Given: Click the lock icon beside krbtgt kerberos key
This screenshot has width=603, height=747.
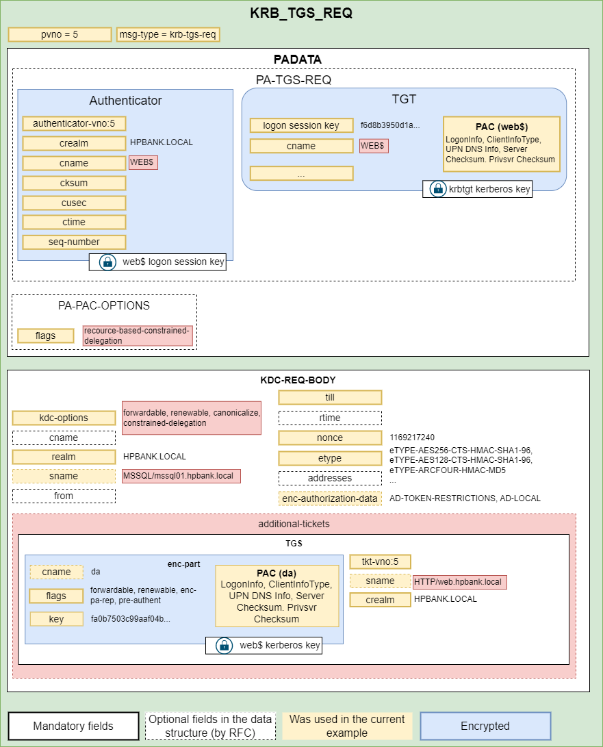Looking at the screenshot, I should (437, 189).
